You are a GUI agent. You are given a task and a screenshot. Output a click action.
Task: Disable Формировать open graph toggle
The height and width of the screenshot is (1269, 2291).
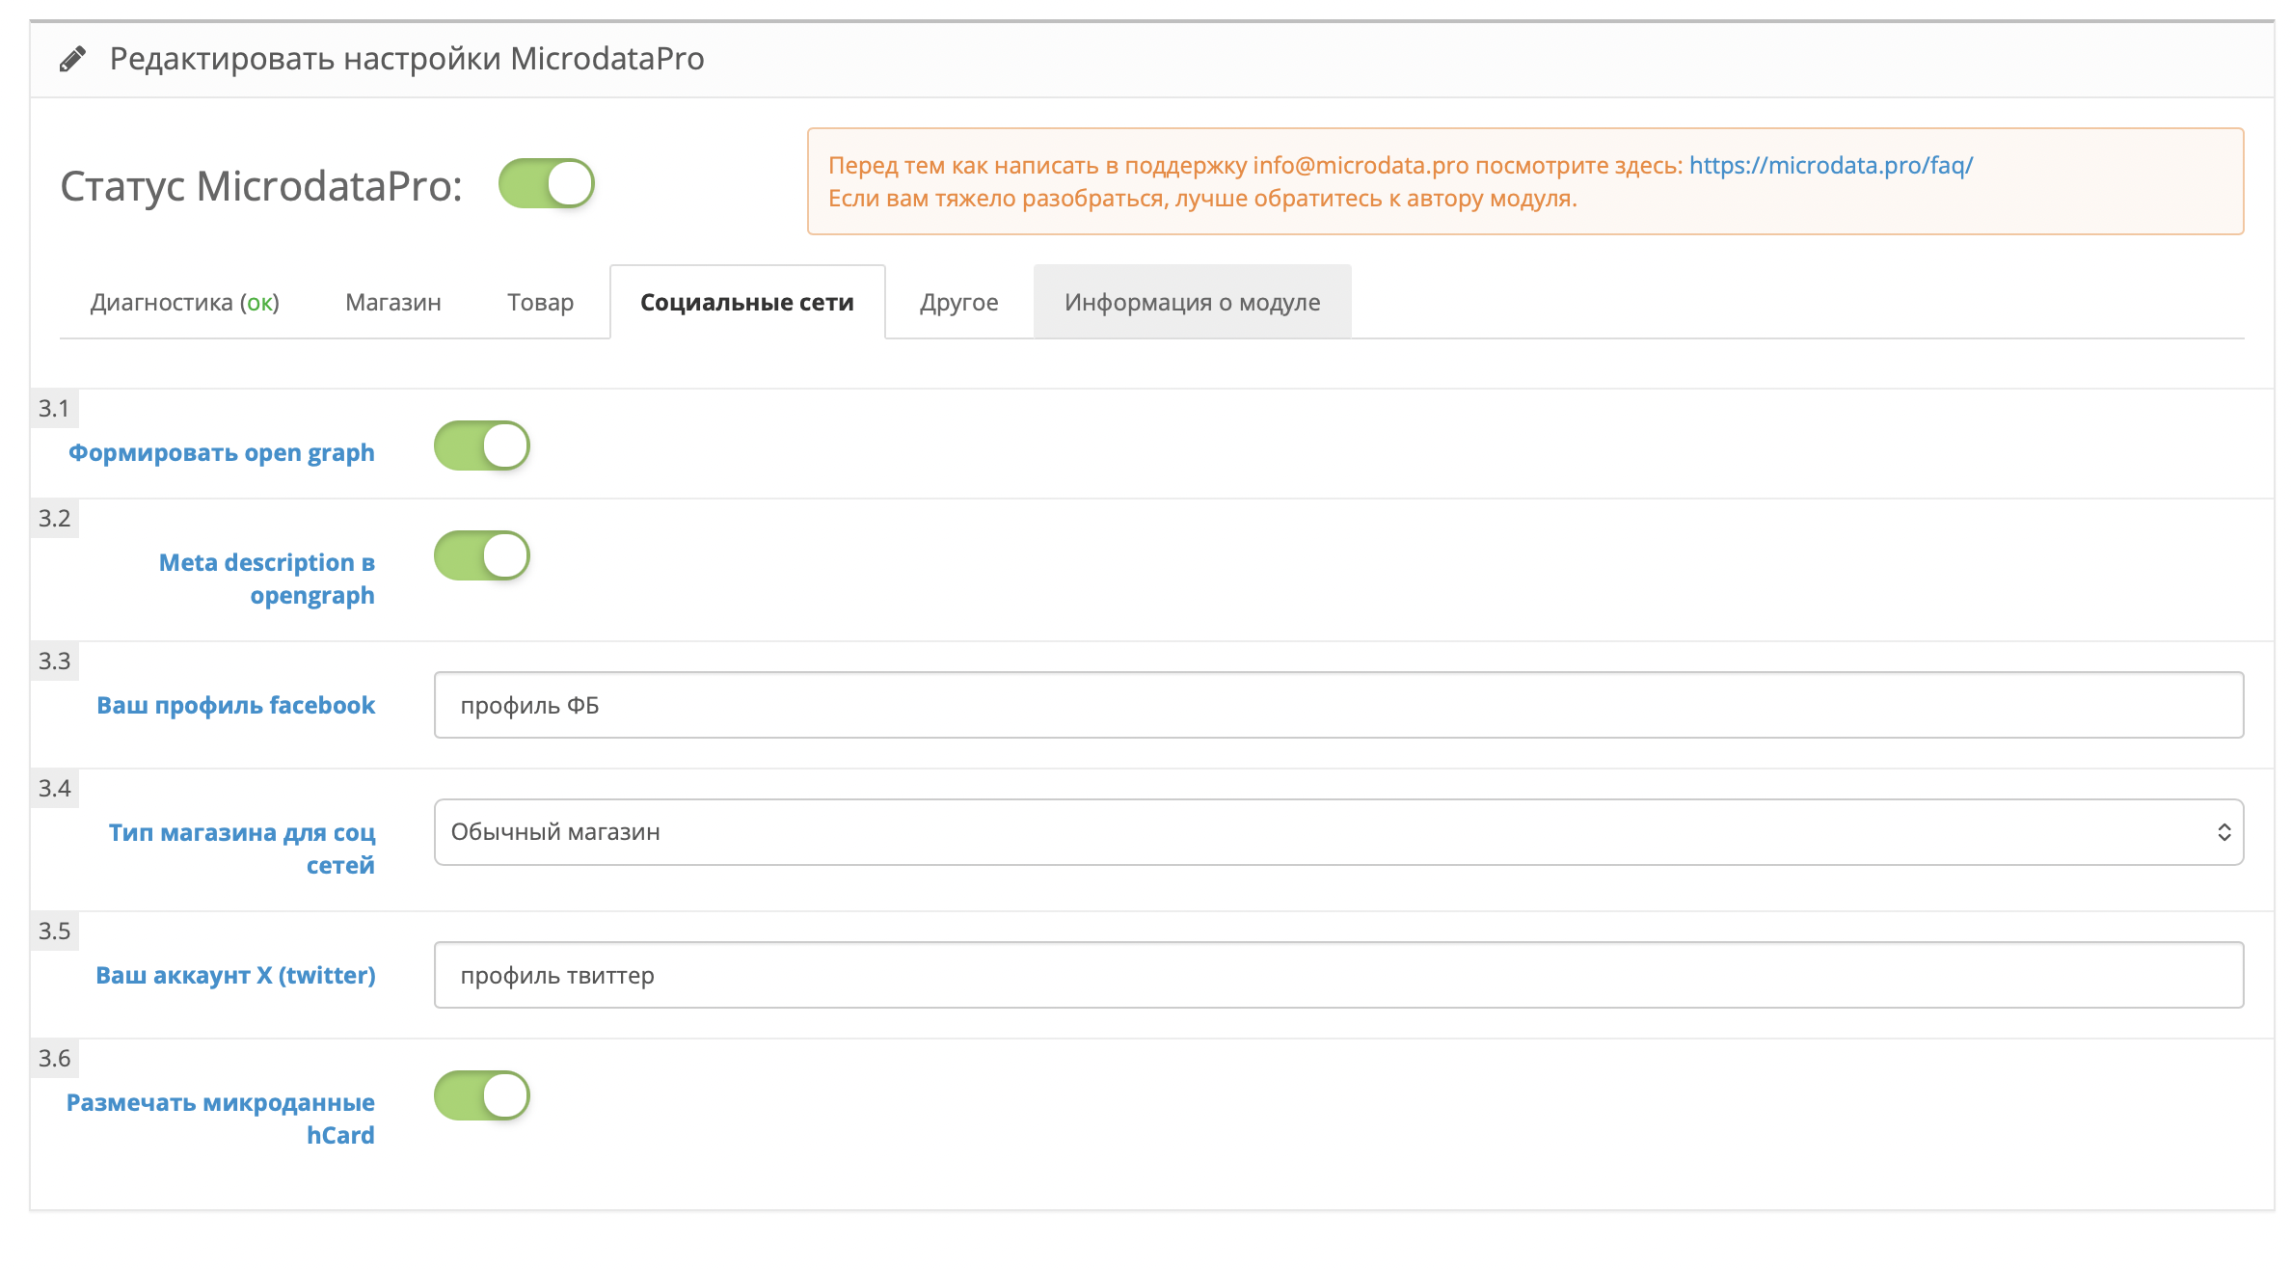(x=482, y=445)
